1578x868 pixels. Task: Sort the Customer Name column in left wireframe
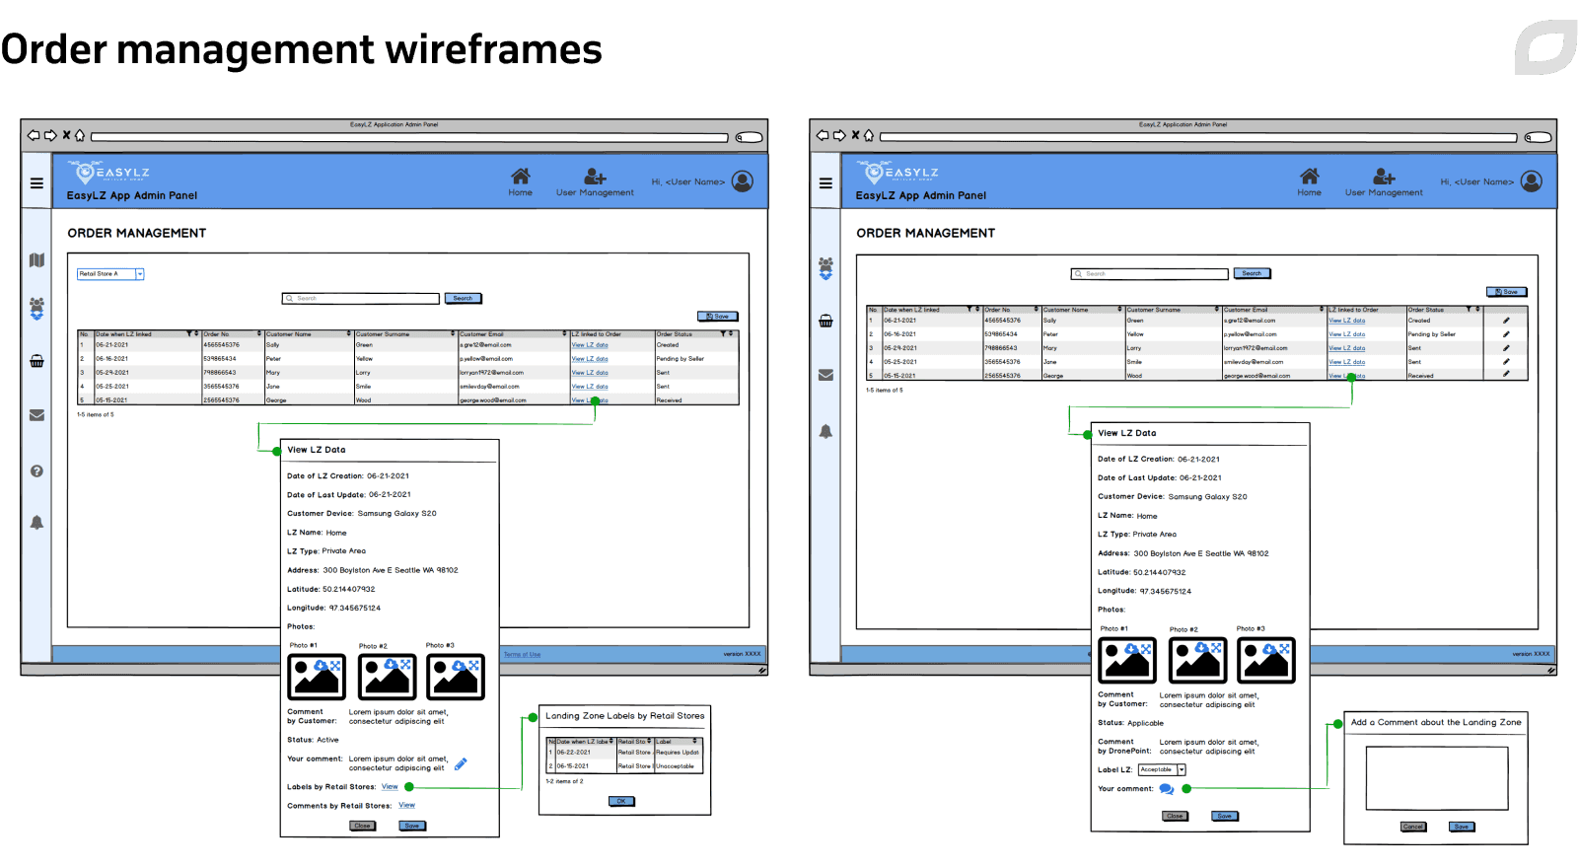349,334
